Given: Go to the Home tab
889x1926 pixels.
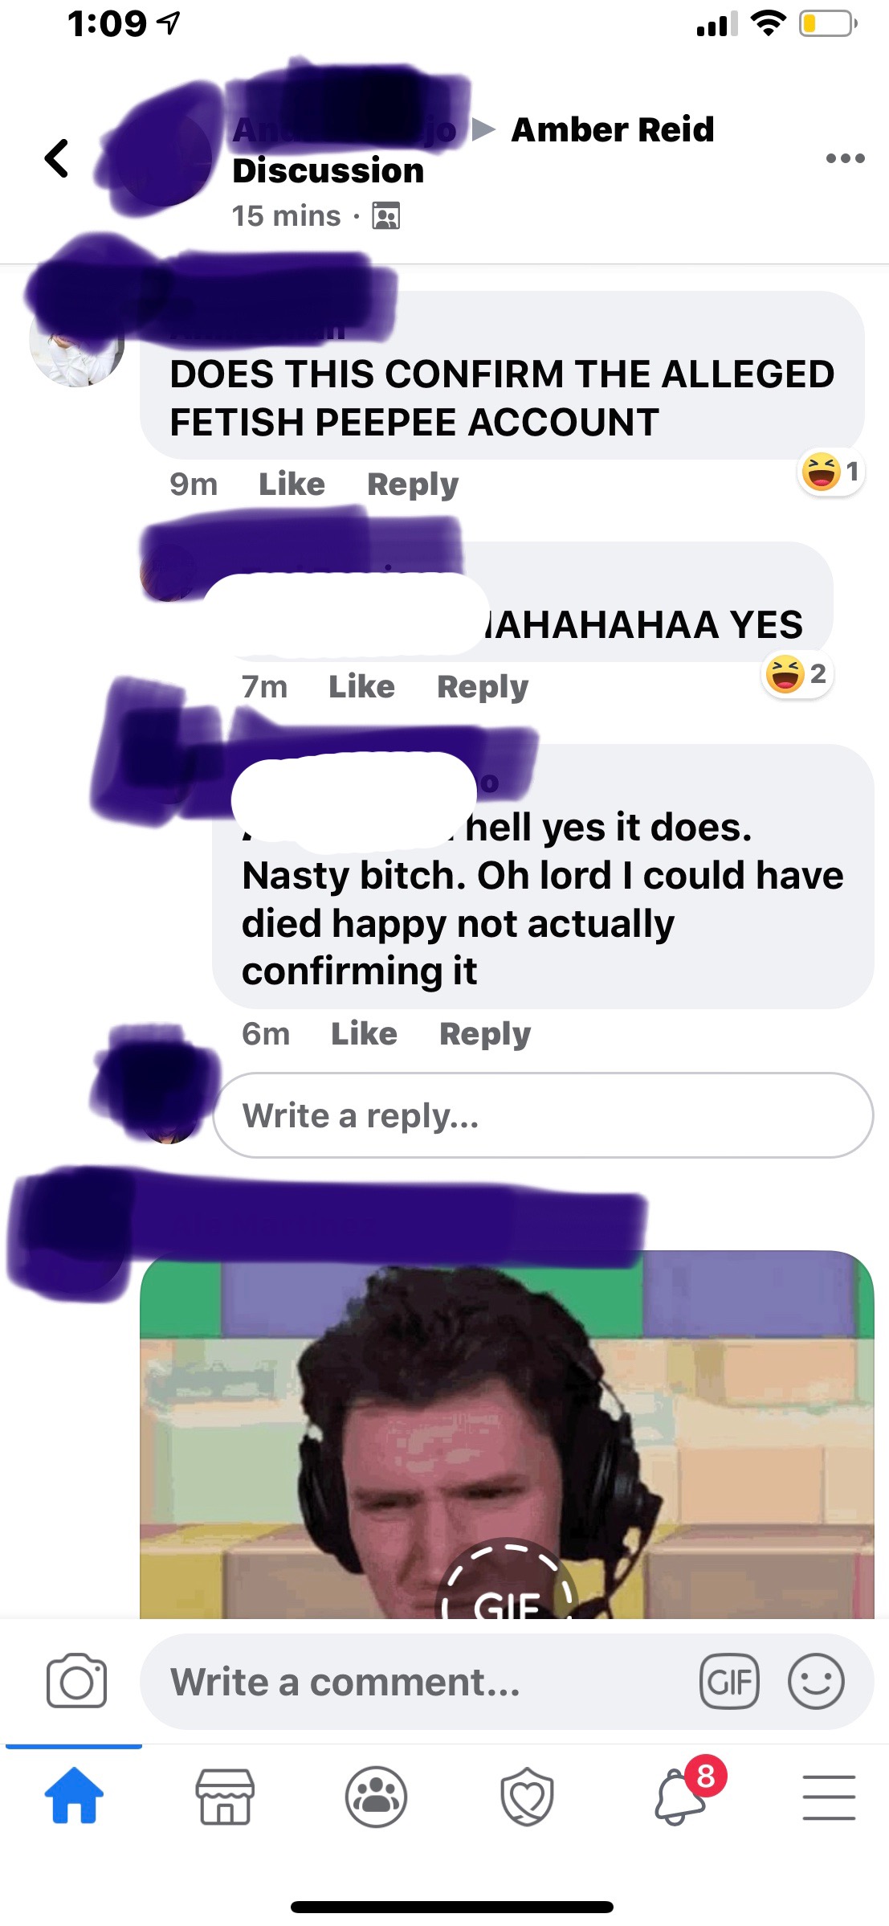Looking at the screenshot, I should click(74, 1796).
